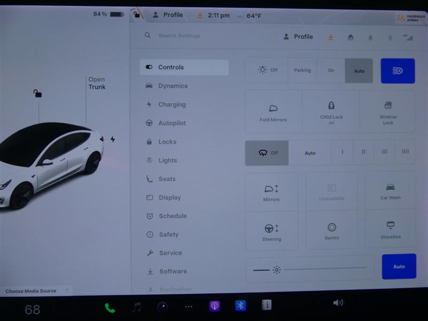
Task: Activate Car Wash mode
Action: (x=391, y=190)
